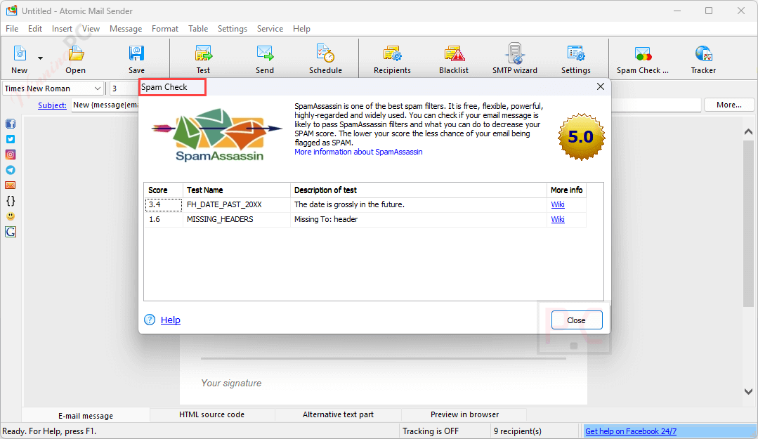Open the Format menu
This screenshot has width=758, height=439.
pos(165,29)
